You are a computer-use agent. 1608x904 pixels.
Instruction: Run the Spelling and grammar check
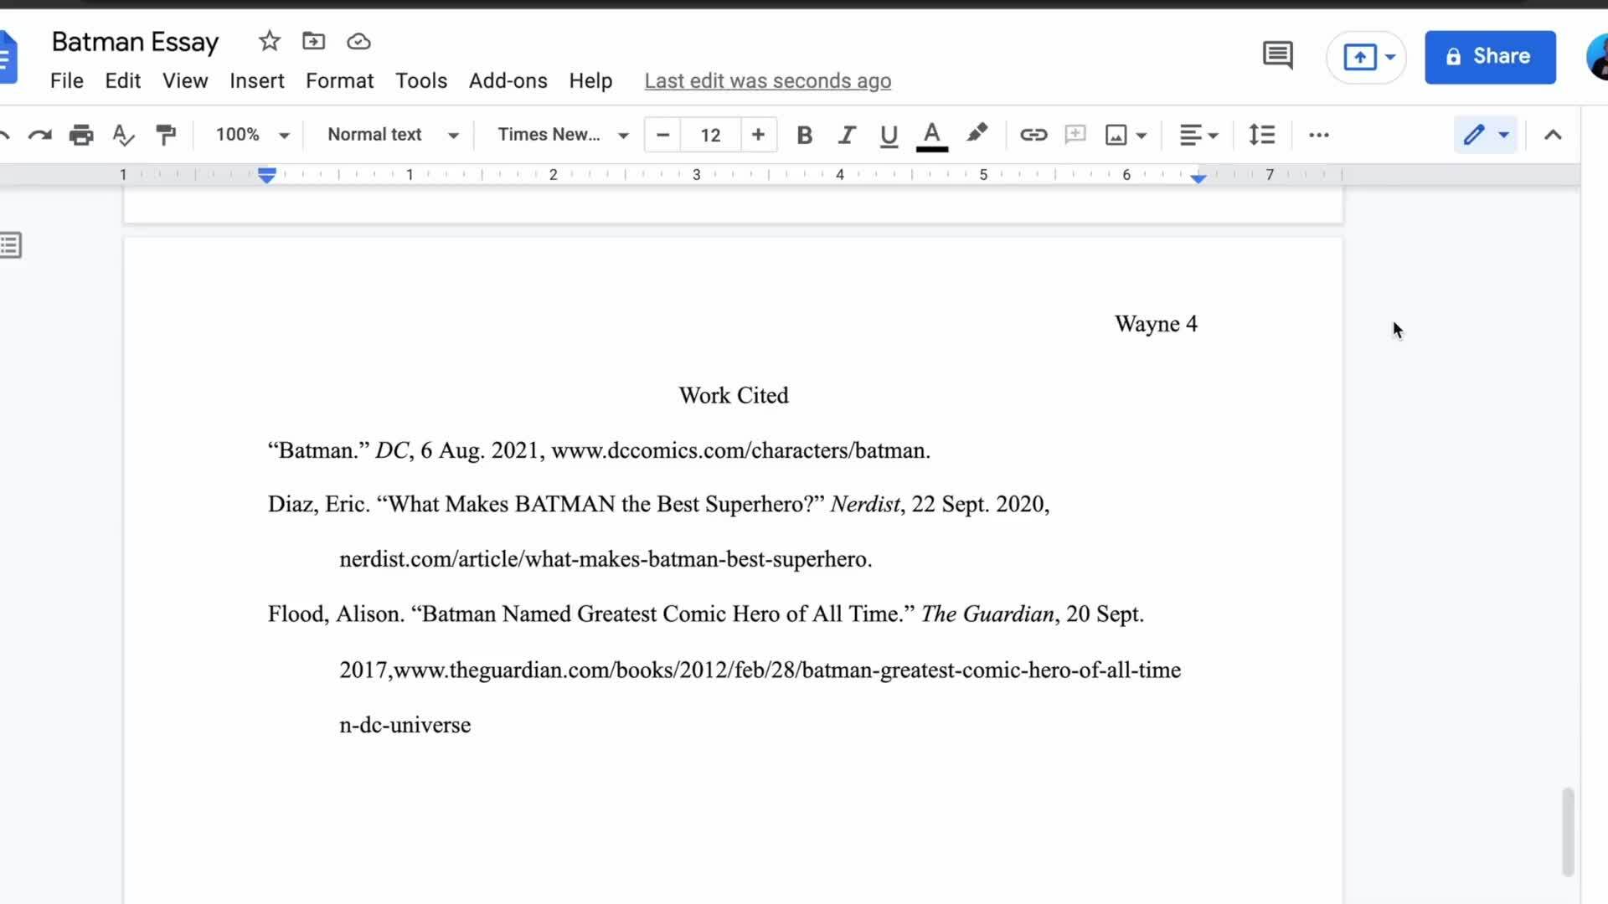coord(123,135)
